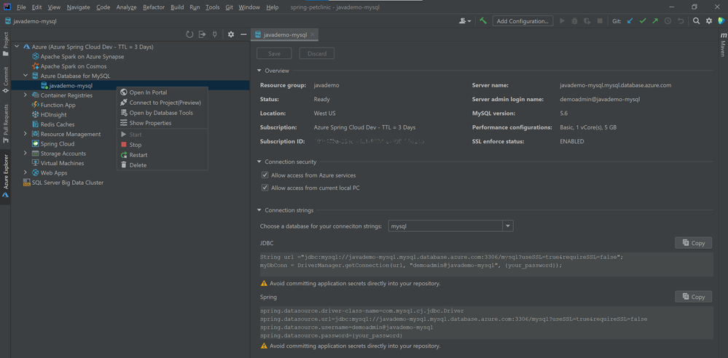This screenshot has height=358, width=728.
Task: Choose Restart in the context menu
Action: (138, 155)
